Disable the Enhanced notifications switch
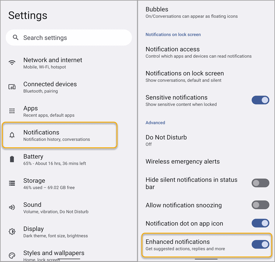The width and height of the screenshot is (275, 262). (260, 244)
